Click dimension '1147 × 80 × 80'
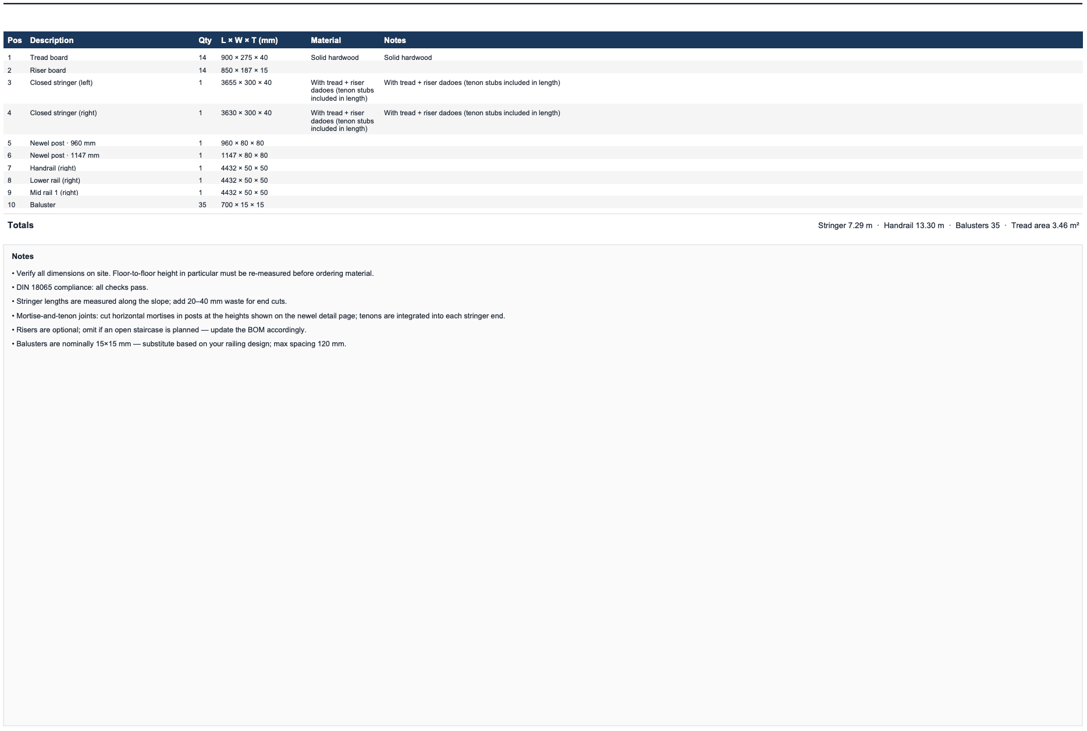Image resolution: width=1087 pixels, height=731 pixels. (x=244, y=155)
